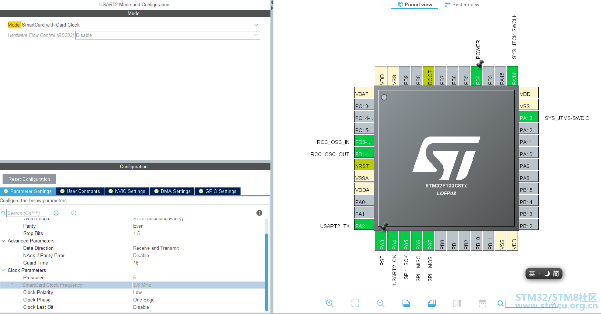Click the BOOT0 pin
601x314 pixels.
428,76
